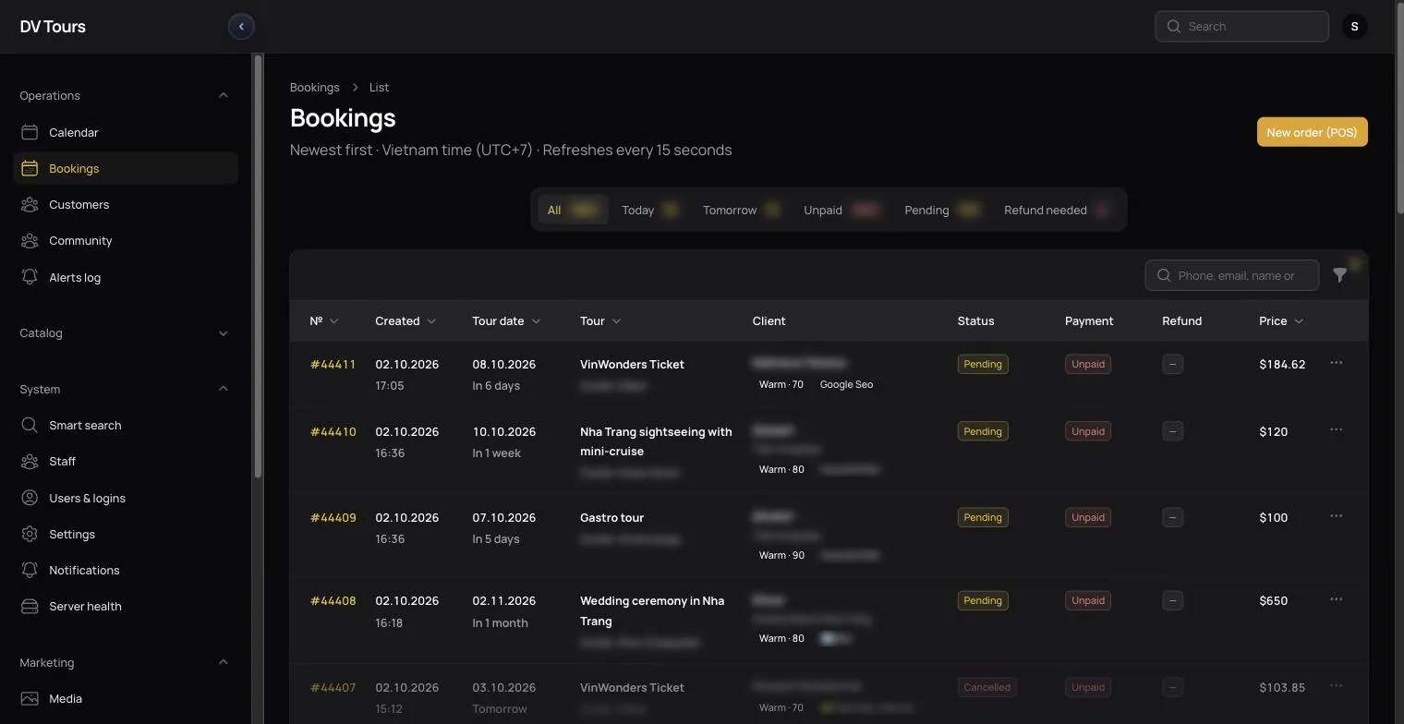
Task: Collapse the Marketing sidebar section
Action: [223, 662]
